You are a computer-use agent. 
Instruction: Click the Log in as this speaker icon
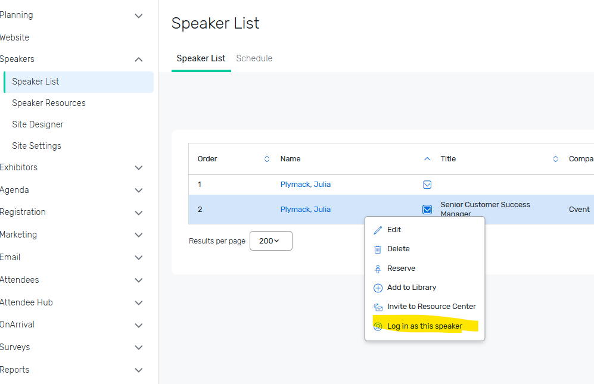(378, 326)
